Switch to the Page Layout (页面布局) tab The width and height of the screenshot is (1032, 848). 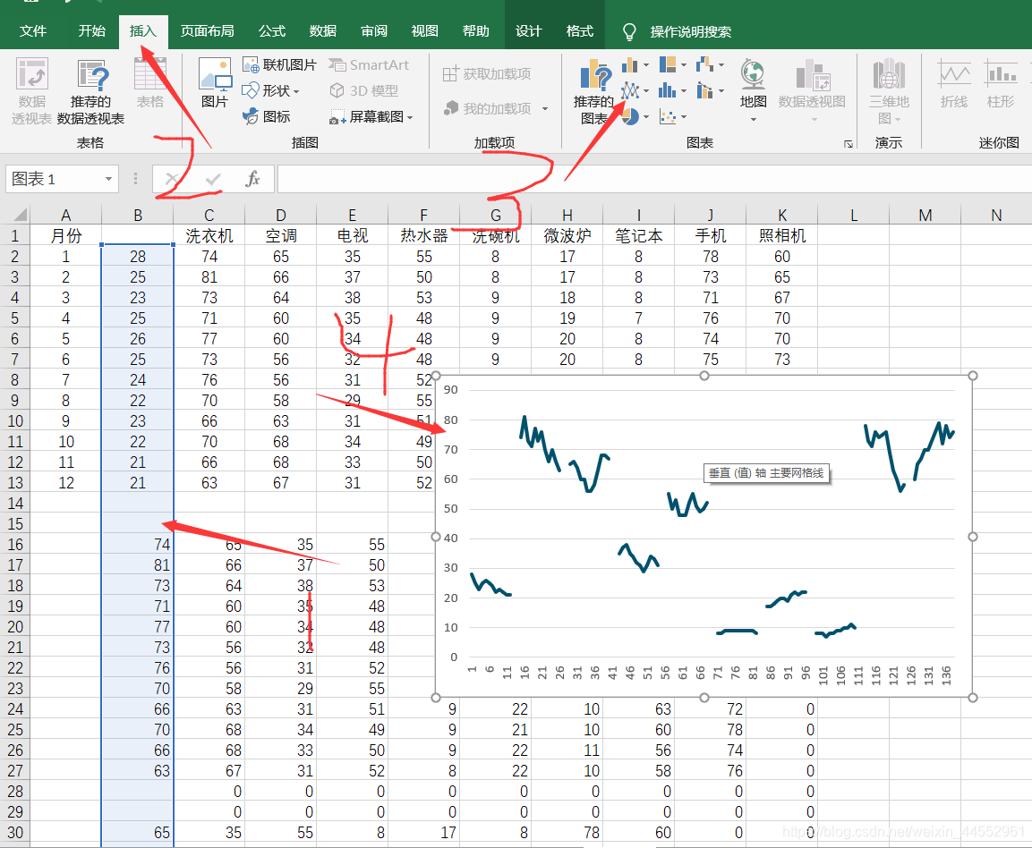[208, 31]
